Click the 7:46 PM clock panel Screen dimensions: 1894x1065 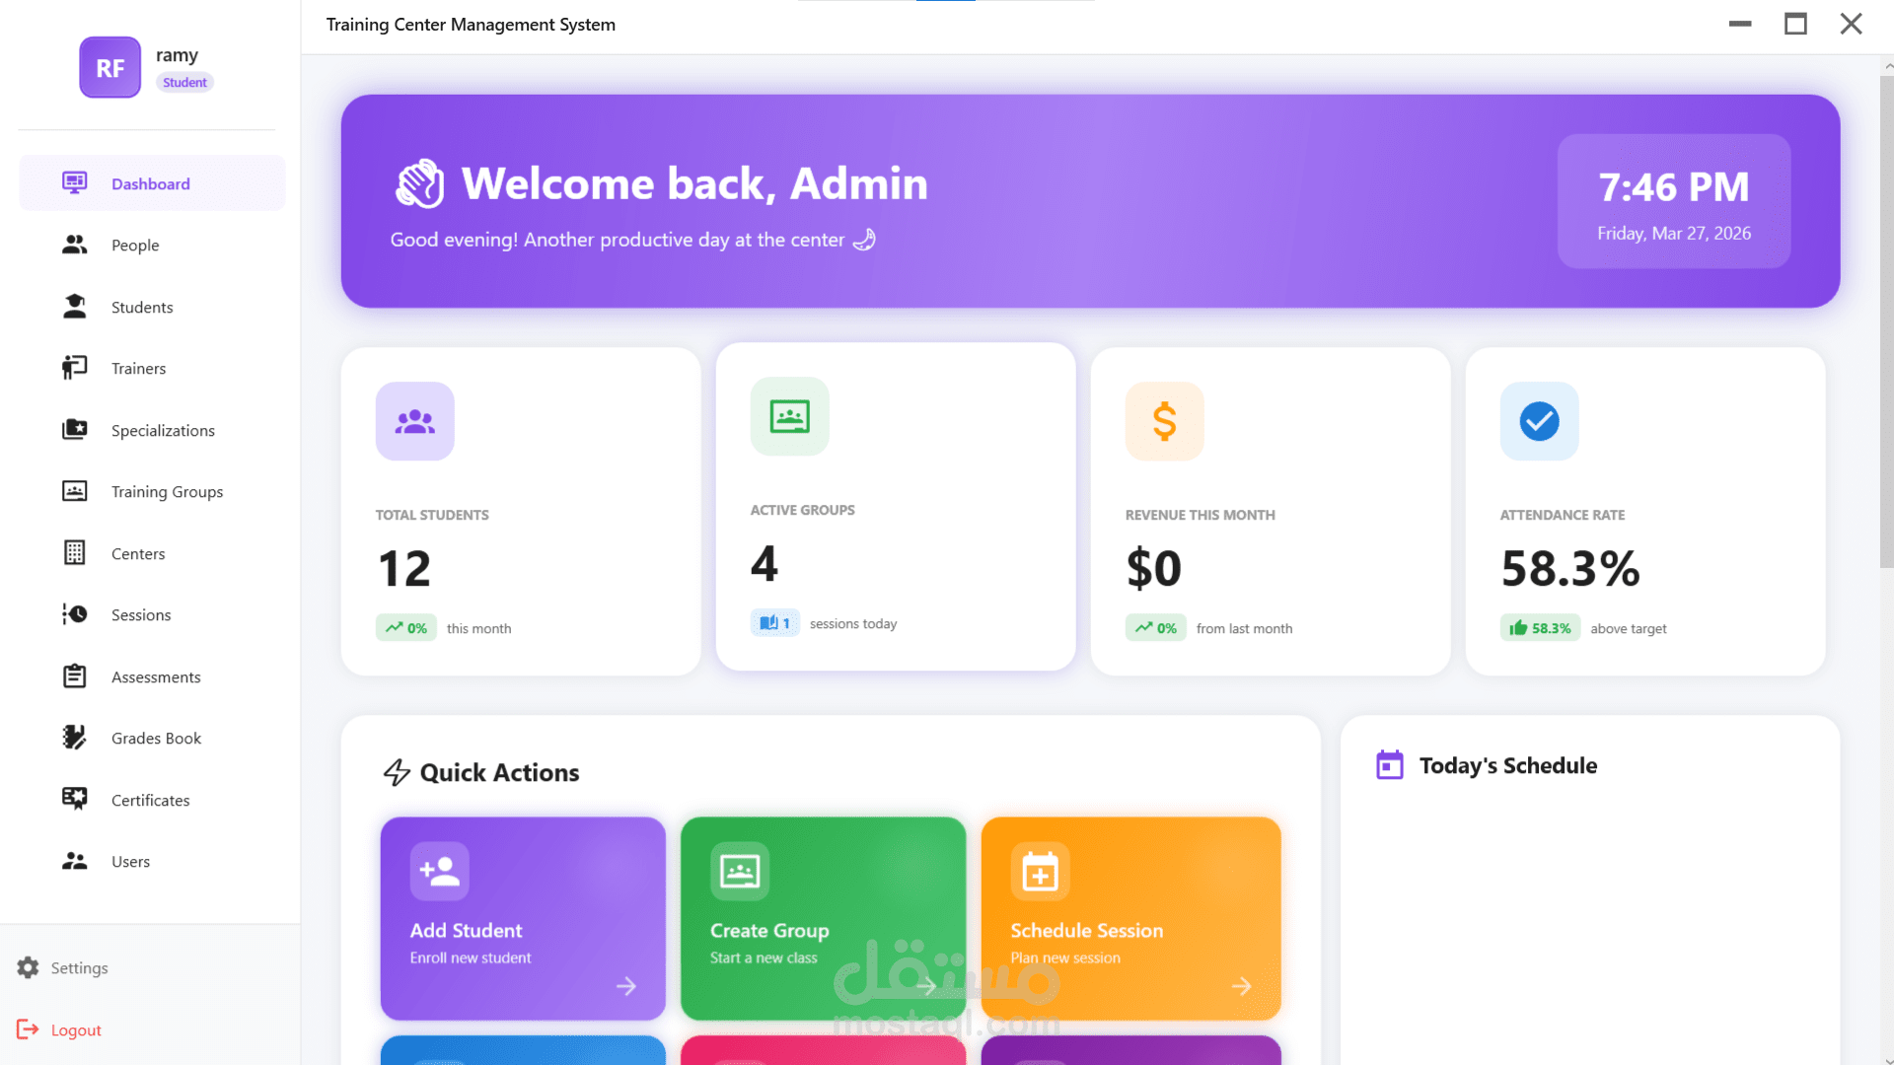tap(1674, 201)
